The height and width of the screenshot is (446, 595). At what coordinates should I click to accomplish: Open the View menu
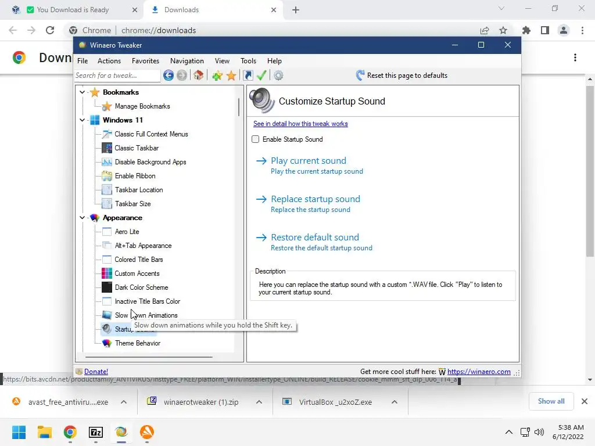point(222,60)
